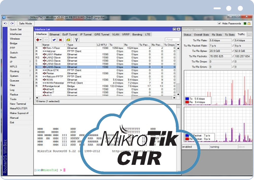The height and width of the screenshot is (180, 254).
Task: Click the red plus Add interface button
Action: 39,40
